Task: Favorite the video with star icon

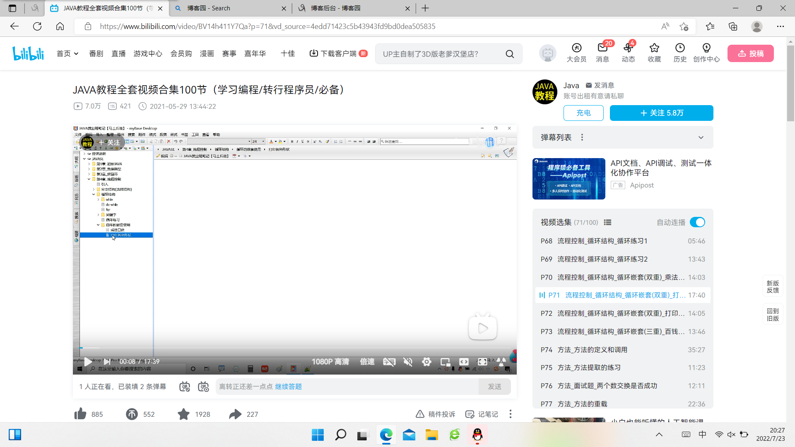Action: tap(183, 414)
